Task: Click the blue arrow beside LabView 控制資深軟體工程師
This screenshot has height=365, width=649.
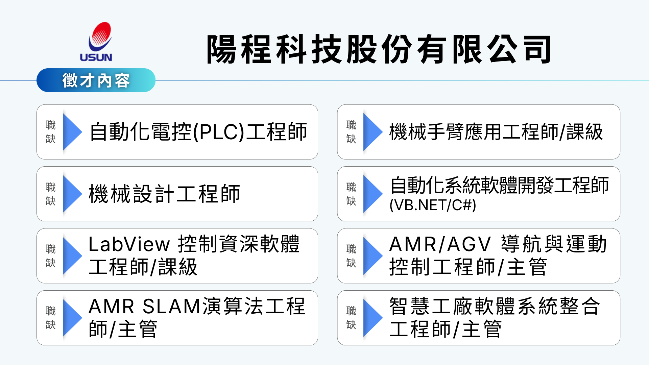Action: (x=71, y=256)
